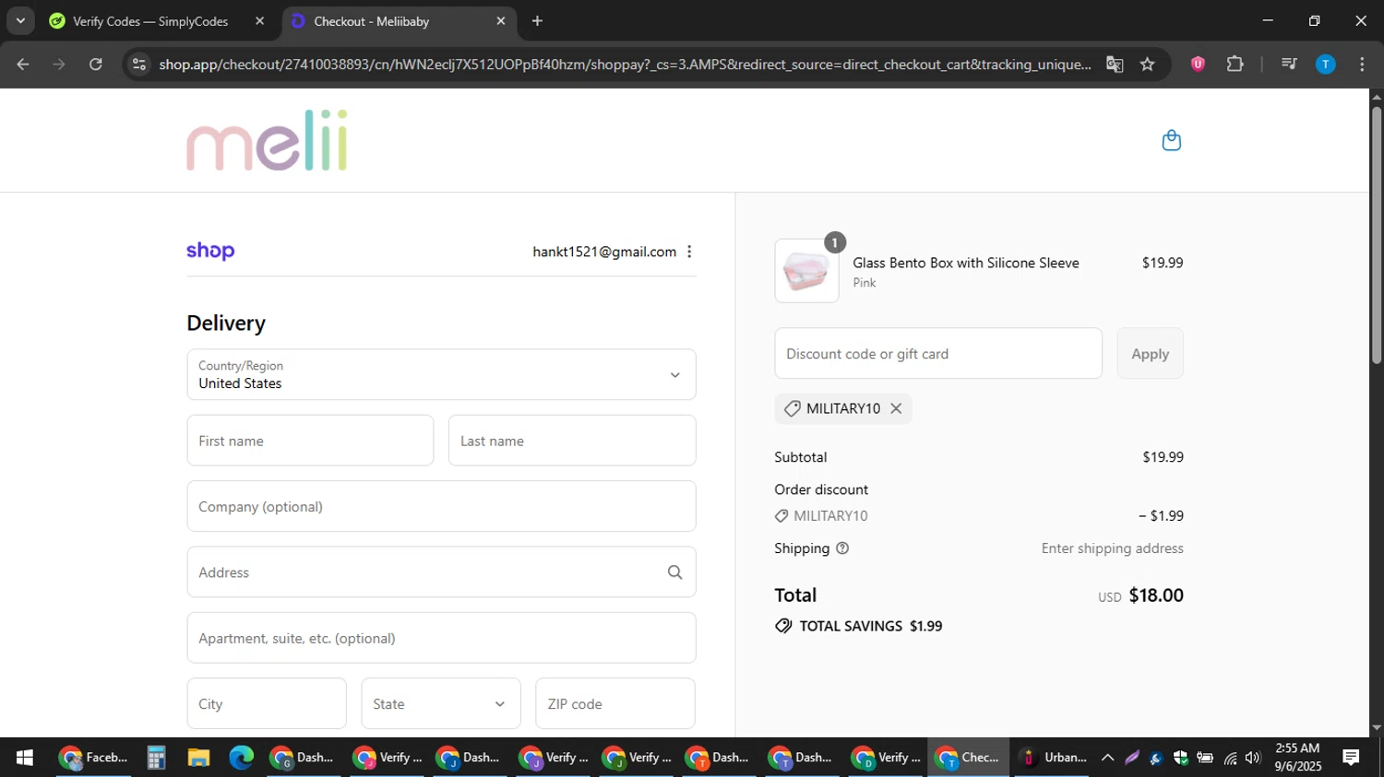Bookmark this page with the star icon
This screenshot has width=1384, height=777.
point(1147,65)
